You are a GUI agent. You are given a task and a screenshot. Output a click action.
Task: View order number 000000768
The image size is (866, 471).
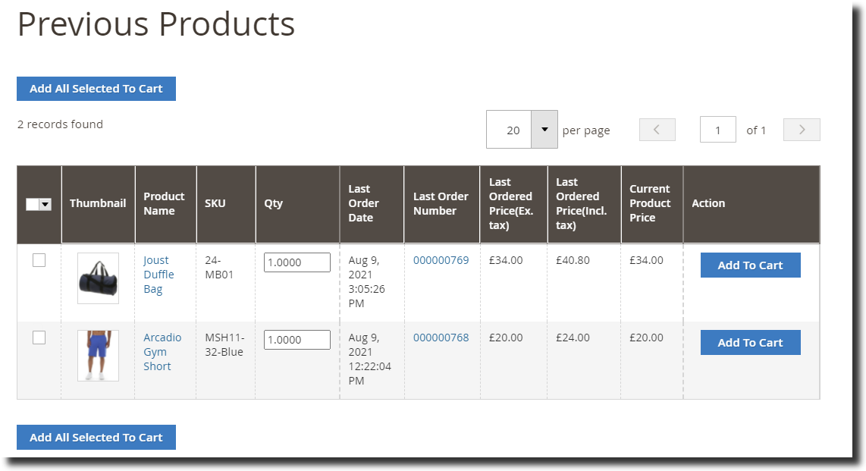coord(441,338)
